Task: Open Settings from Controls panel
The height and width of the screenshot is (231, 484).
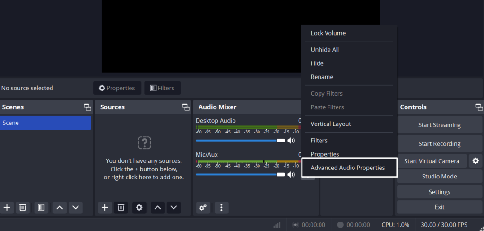Action: coord(439,192)
